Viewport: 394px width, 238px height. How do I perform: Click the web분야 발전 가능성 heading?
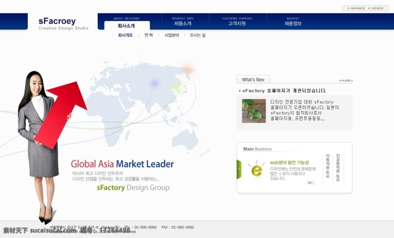(289, 162)
